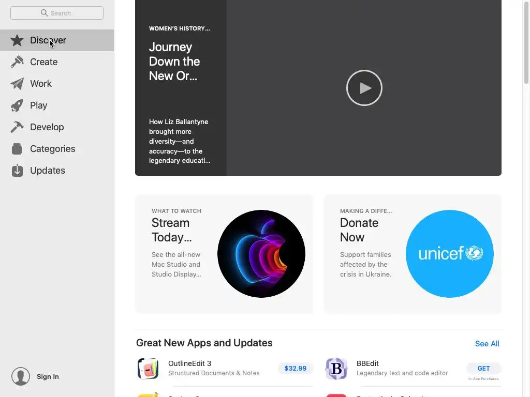This screenshot has height=397, width=530.
Task: Click the Develop hammer icon
Action: tap(17, 127)
